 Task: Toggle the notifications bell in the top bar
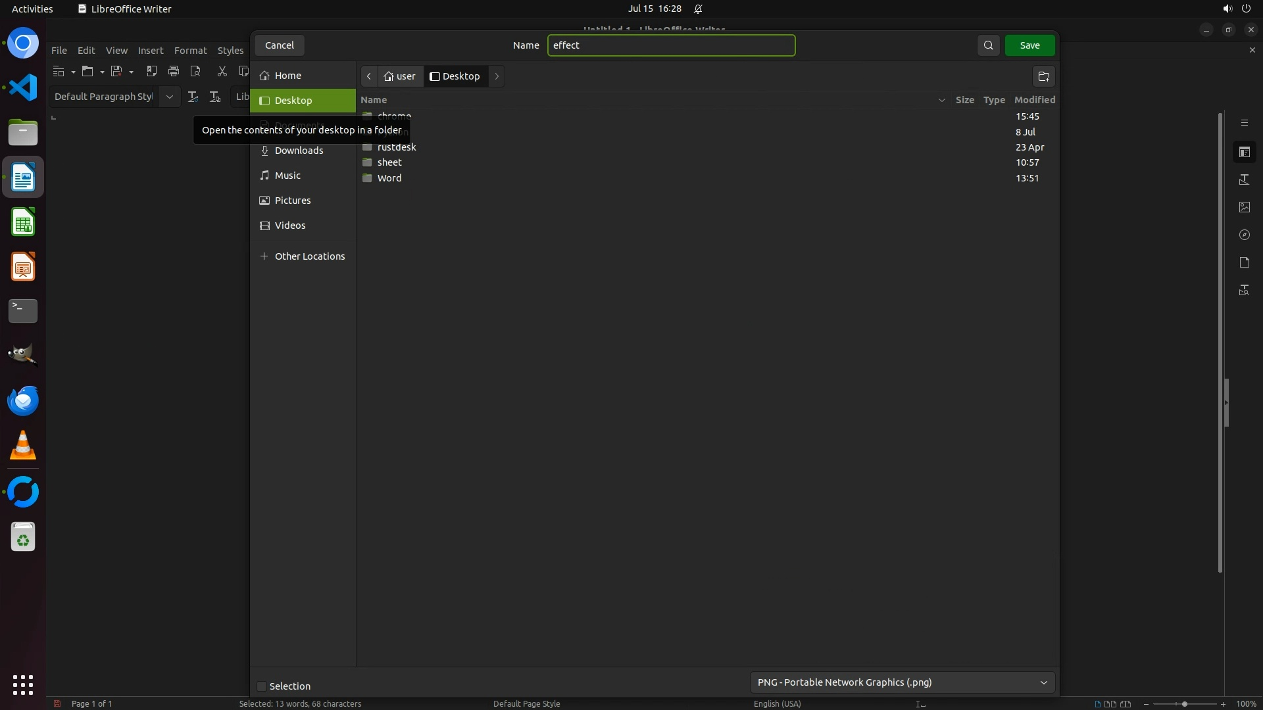coord(698,9)
